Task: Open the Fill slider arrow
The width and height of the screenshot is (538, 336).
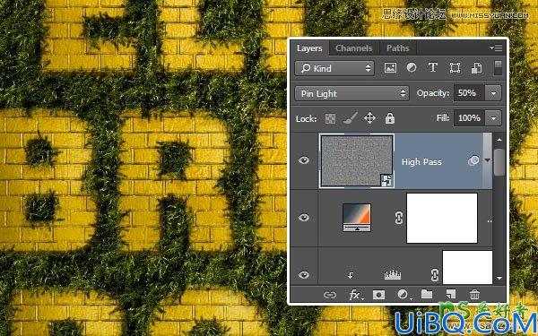Action: point(493,118)
